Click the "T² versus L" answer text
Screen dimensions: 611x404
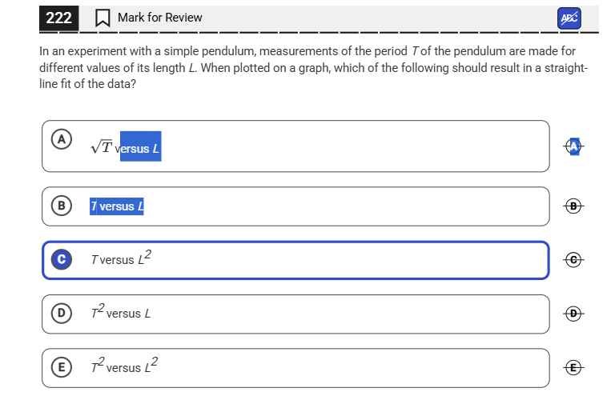pyautogui.click(x=121, y=313)
